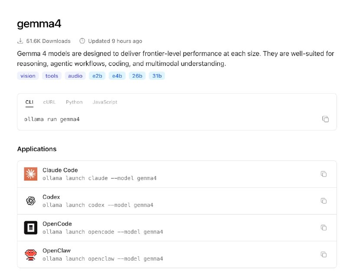Copy the Claude Code launch command
Screen dimensions: 347x278
pos(324,173)
